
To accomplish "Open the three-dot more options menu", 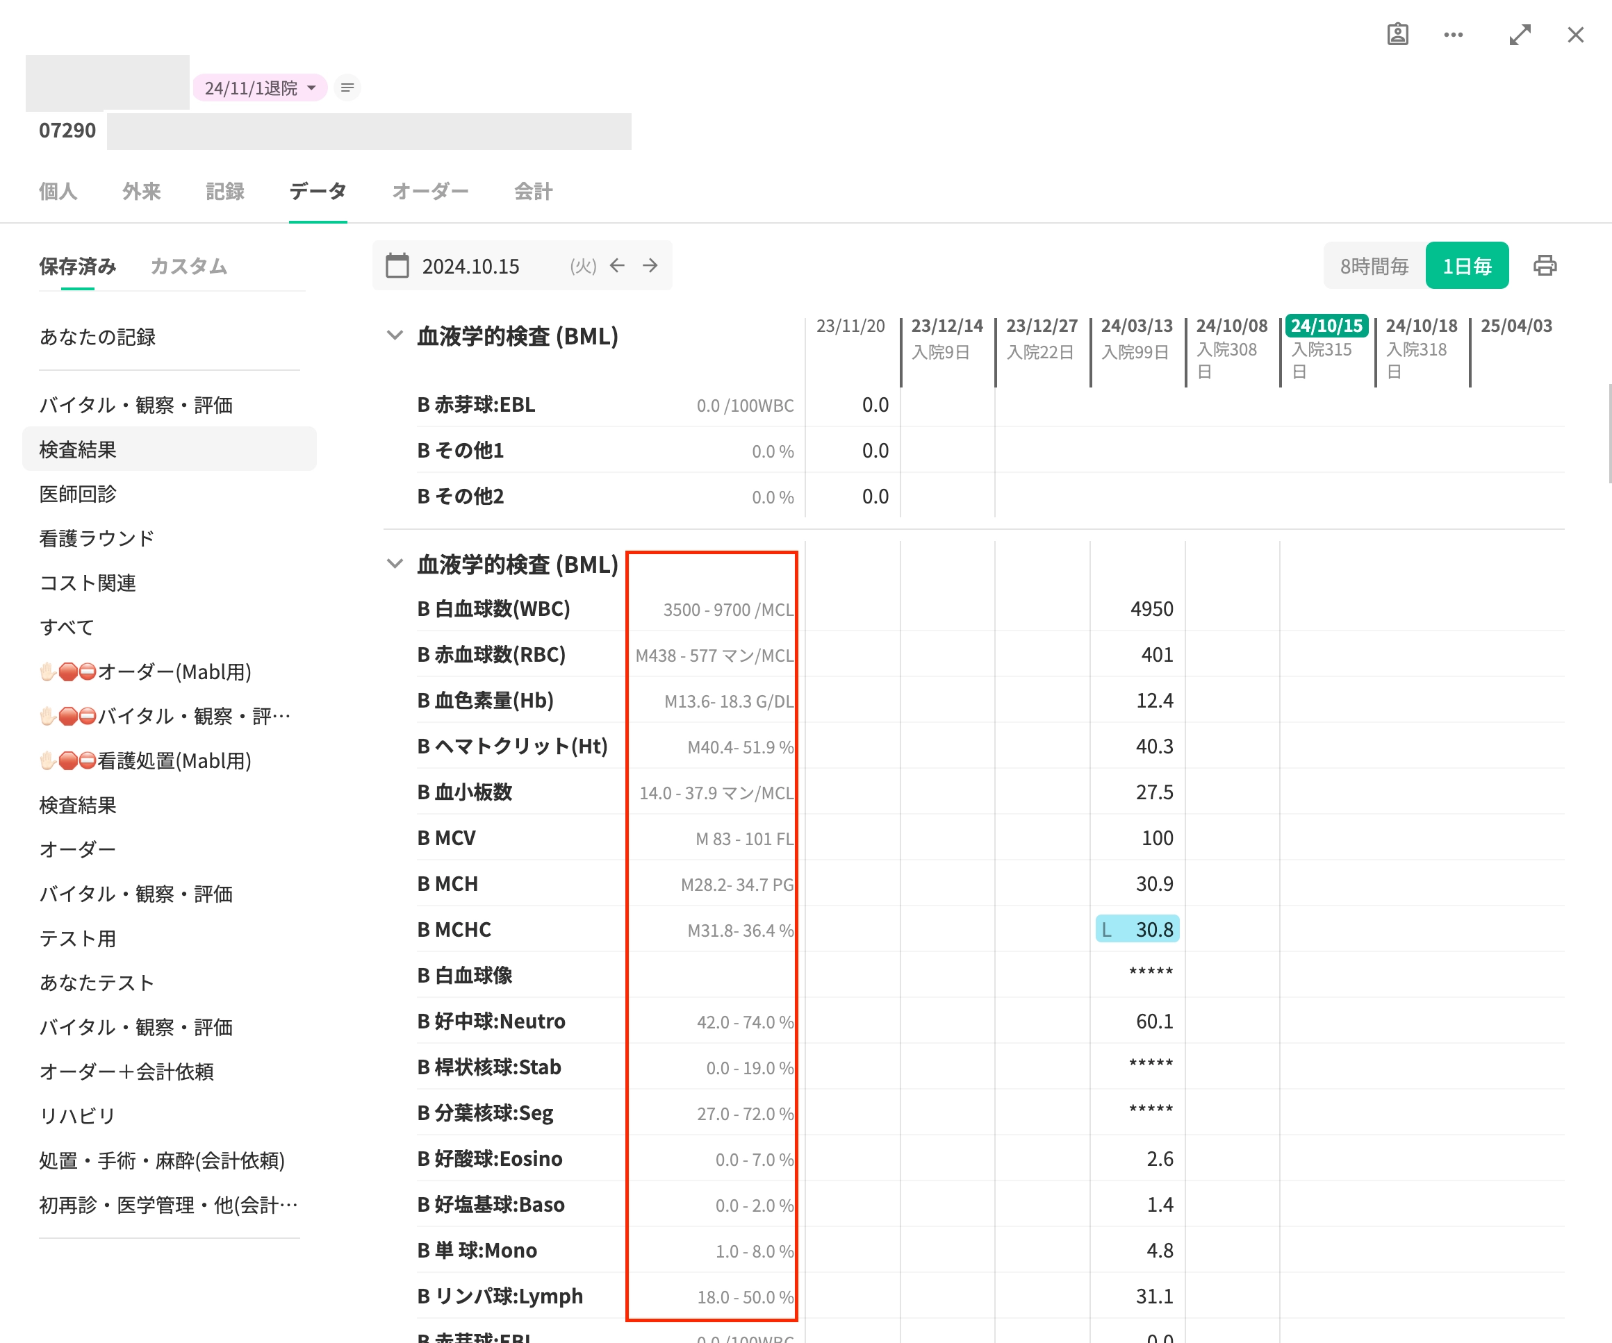I will [1452, 35].
